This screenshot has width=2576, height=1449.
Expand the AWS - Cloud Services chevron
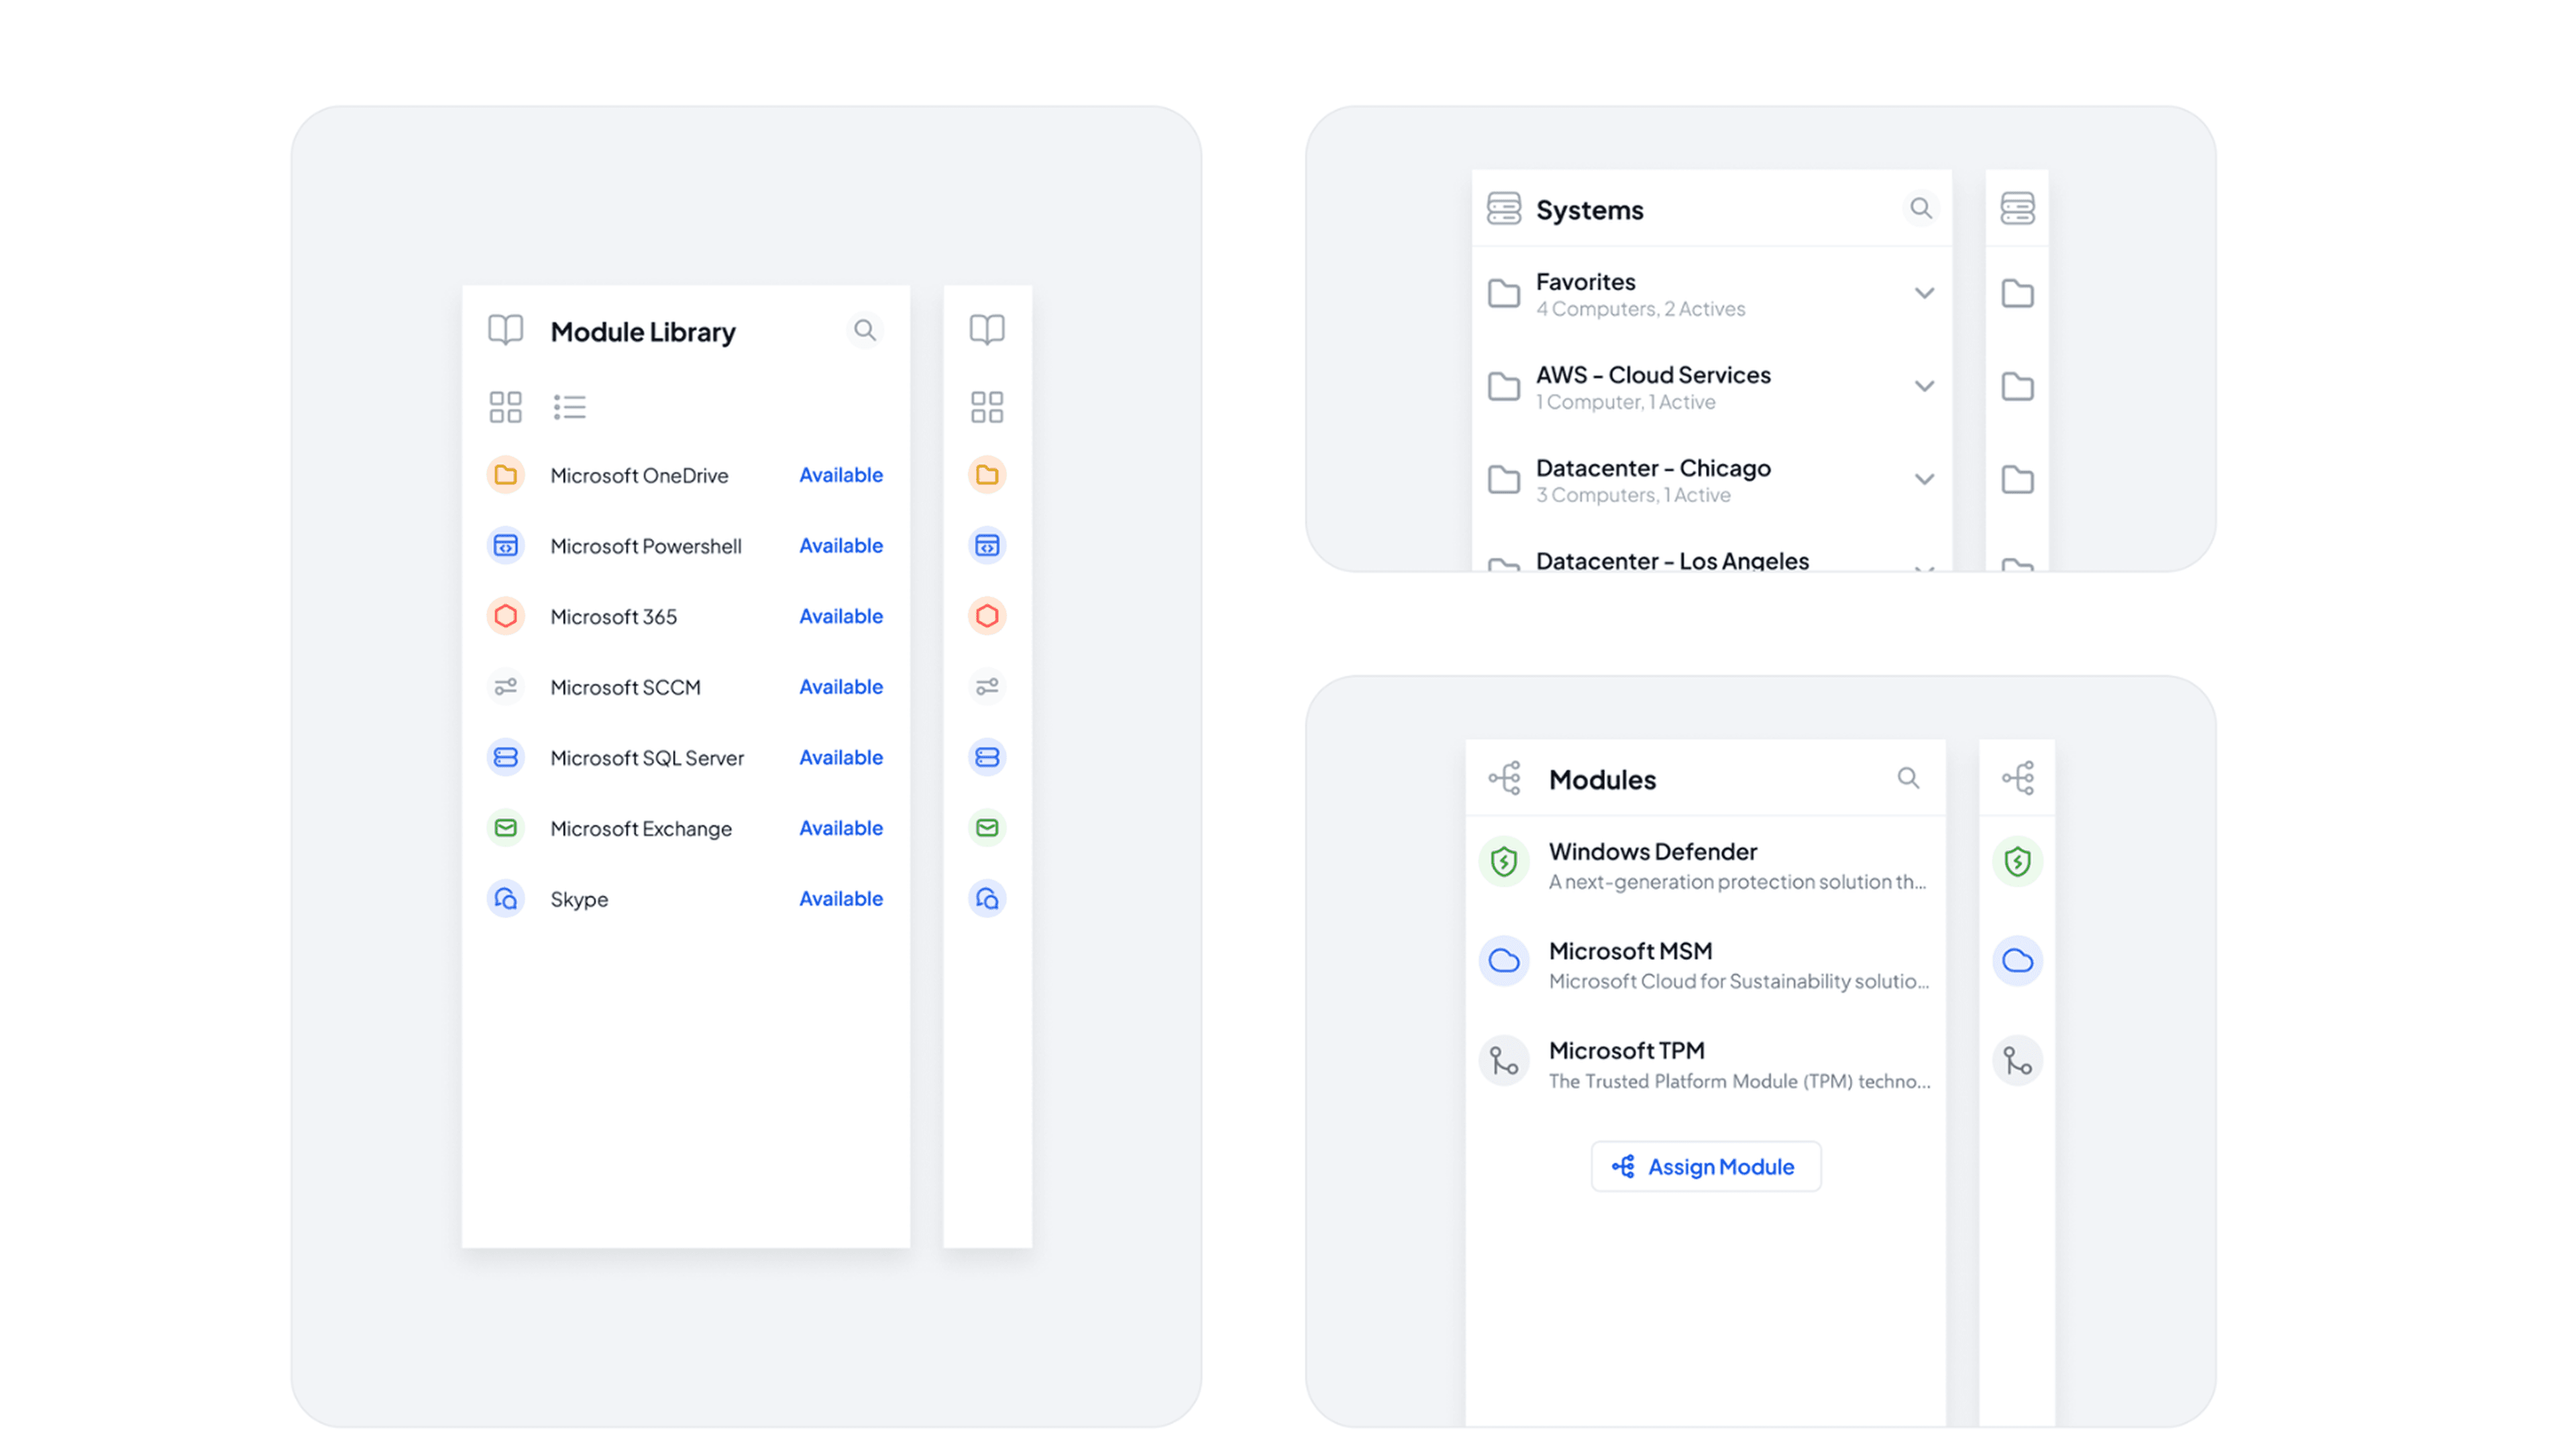coord(1924,386)
